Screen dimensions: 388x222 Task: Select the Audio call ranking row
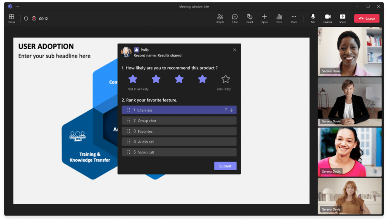179,142
